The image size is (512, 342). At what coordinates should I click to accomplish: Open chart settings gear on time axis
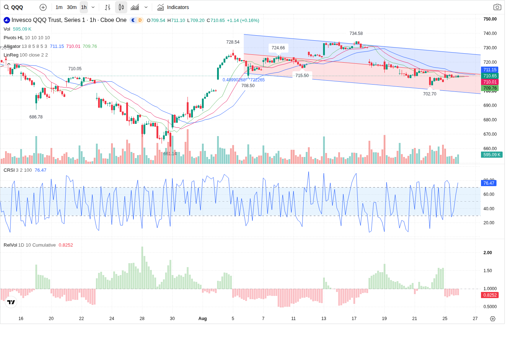[x=493, y=319]
